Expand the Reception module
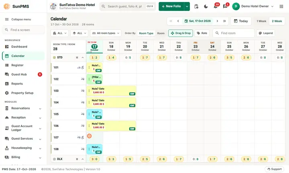The image size is (289, 173). click(x=23, y=117)
